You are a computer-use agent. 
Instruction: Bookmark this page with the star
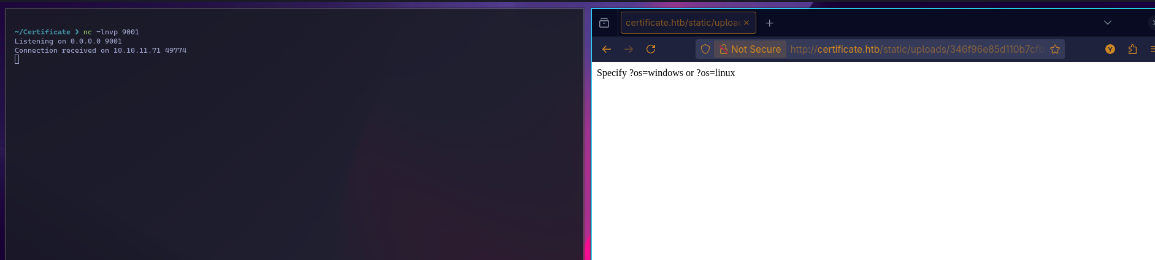(1055, 49)
